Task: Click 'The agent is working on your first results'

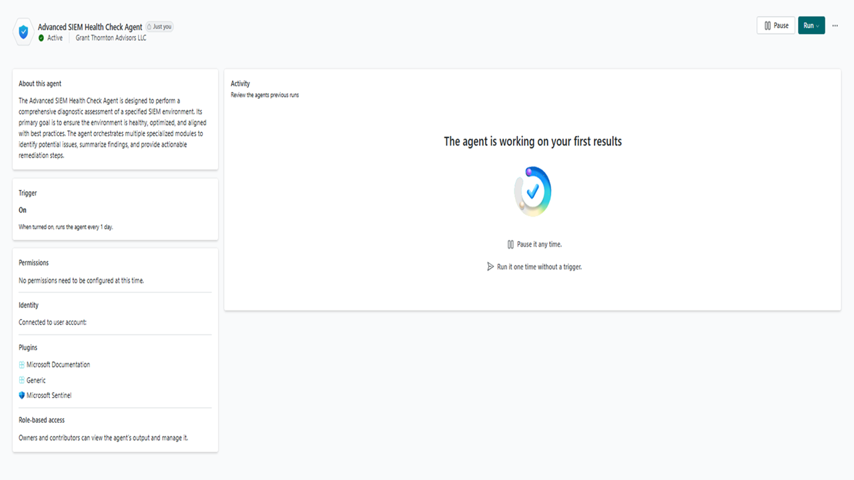Action: (x=533, y=141)
